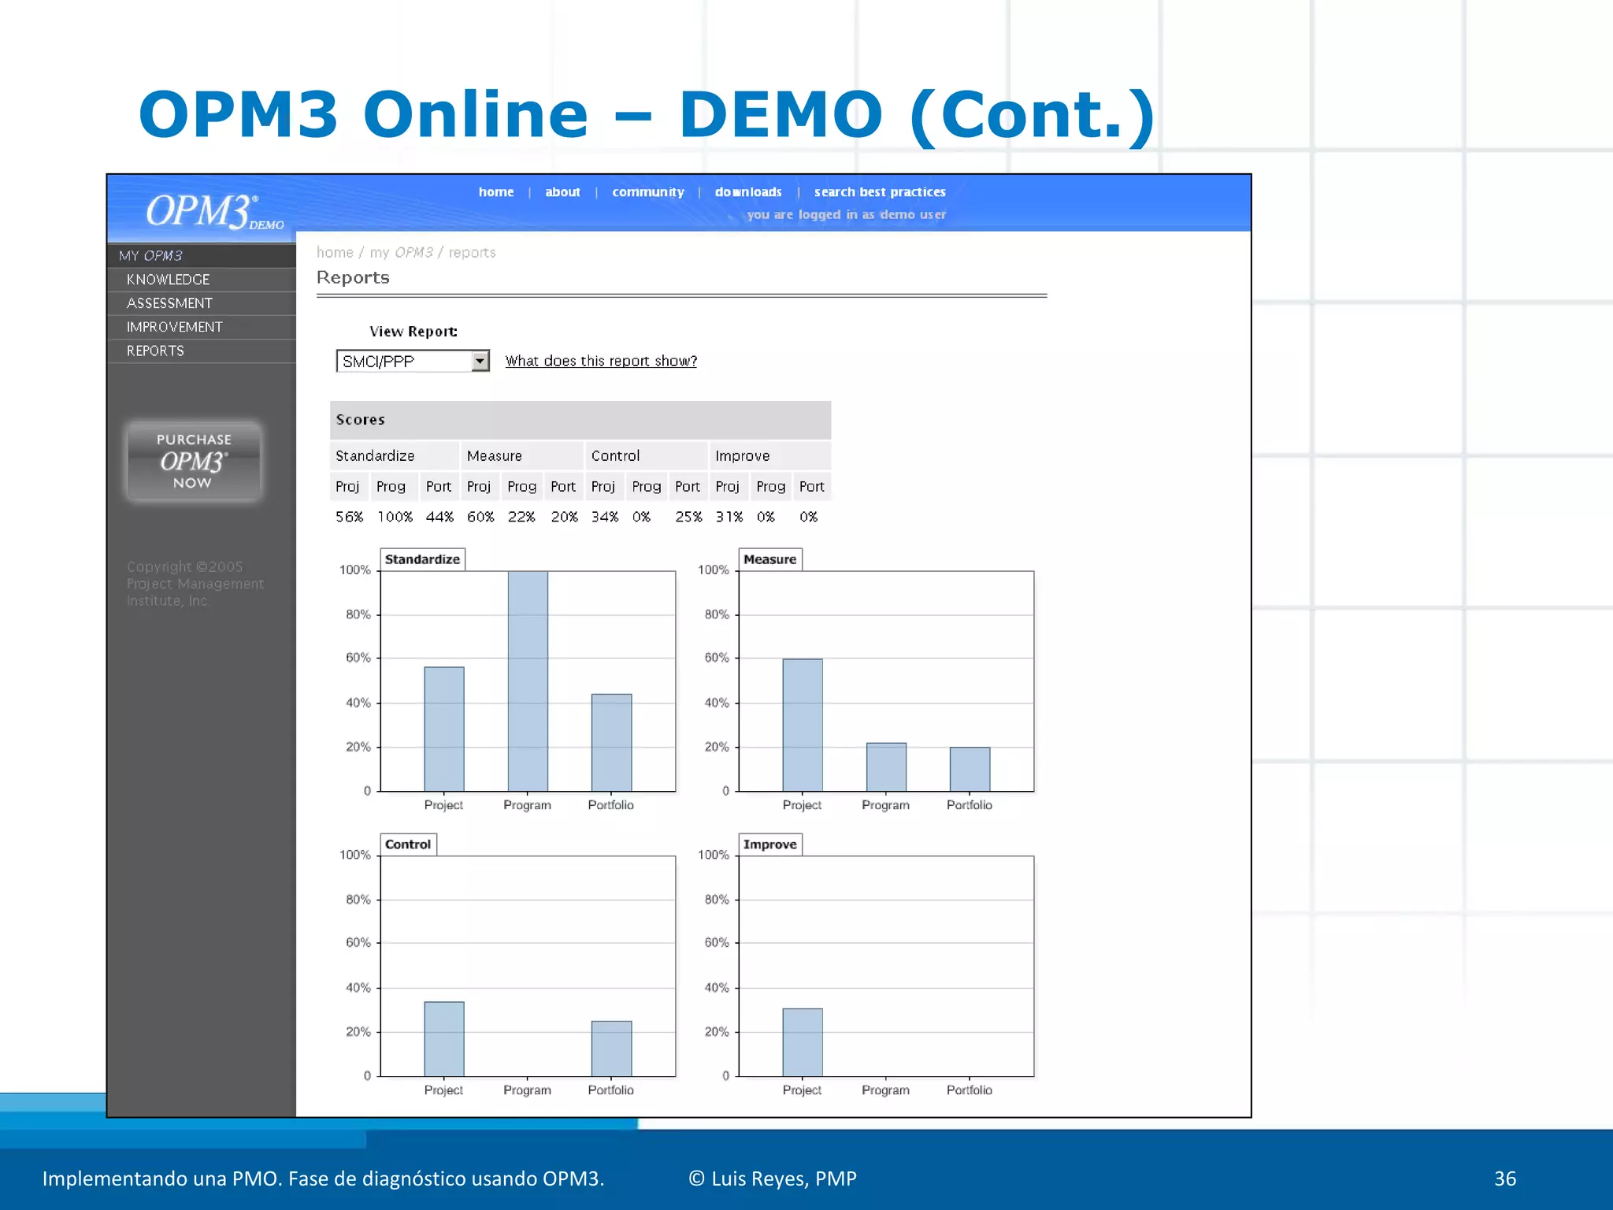This screenshot has height=1210, width=1613.
Task: Click 'What does this report show?' link
Action: point(601,361)
